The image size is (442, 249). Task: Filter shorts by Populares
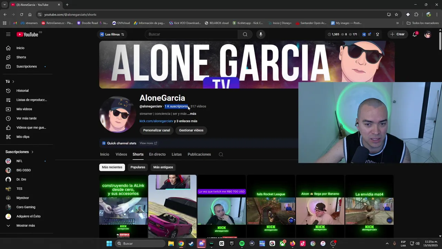pyautogui.click(x=138, y=167)
